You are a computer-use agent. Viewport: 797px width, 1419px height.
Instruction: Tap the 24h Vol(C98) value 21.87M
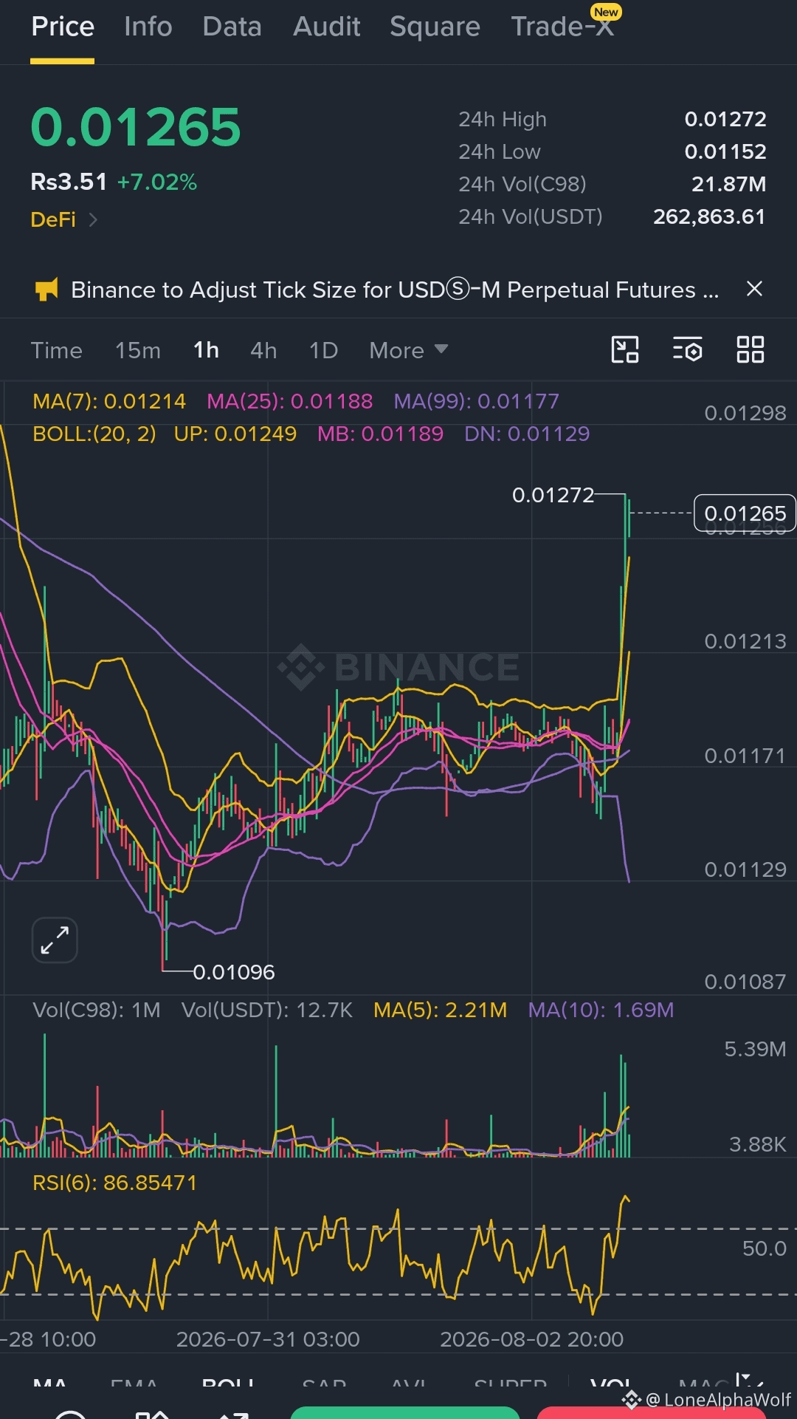728,184
